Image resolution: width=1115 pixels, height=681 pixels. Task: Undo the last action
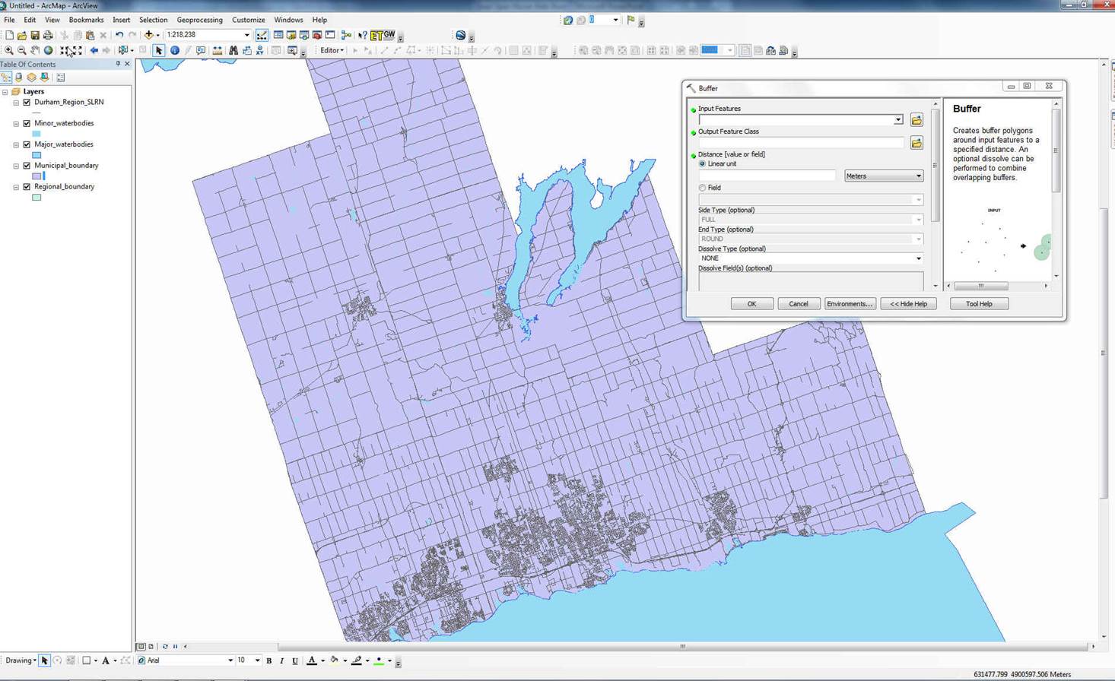119,35
